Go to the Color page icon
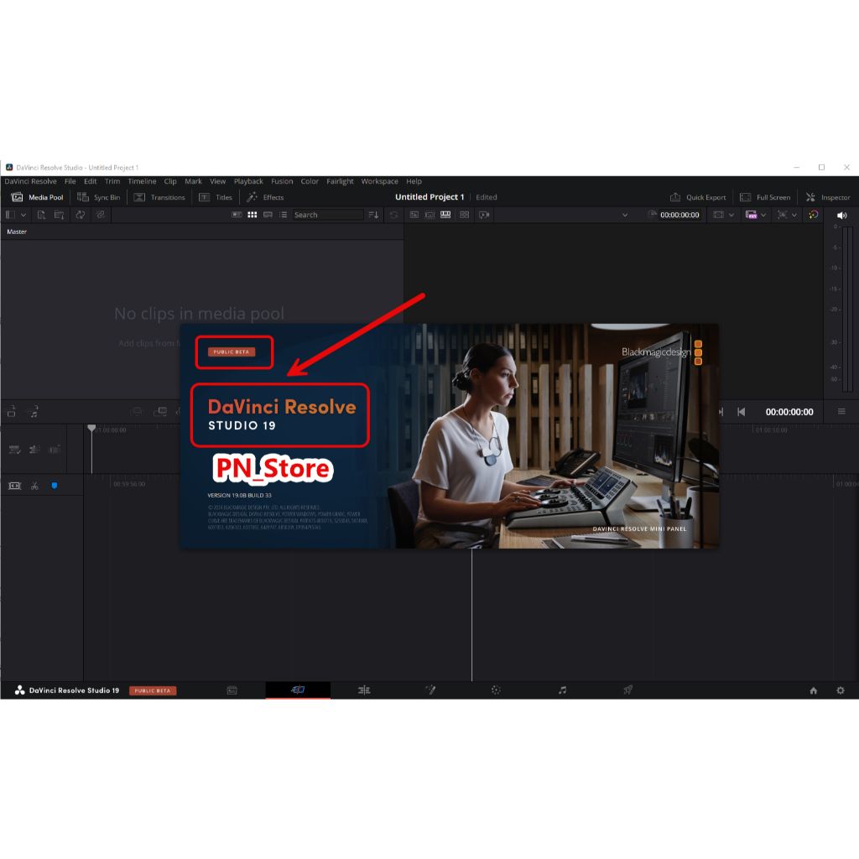This screenshot has height=859, width=859. [496, 690]
